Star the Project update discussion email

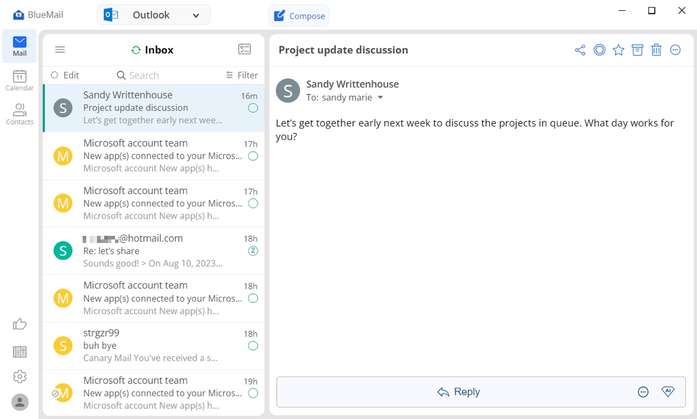tap(618, 50)
